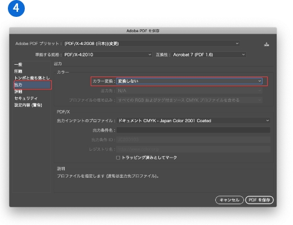Click the 出力条件 ID field
The width and height of the screenshot is (293, 225).
(193, 139)
